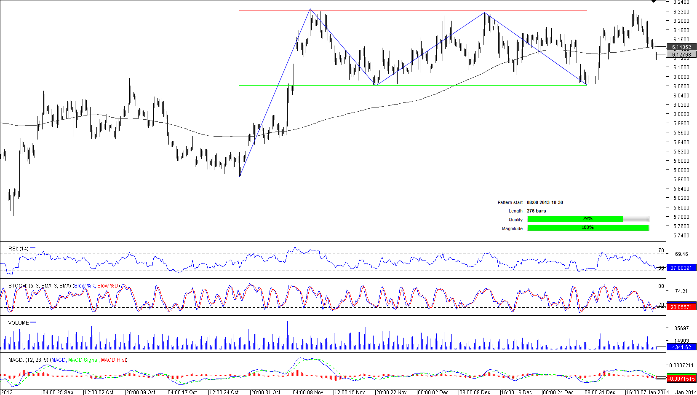The height and width of the screenshot is (395, 697).
Task: Click the 12:00 02 Oct date label
Action: (99, 392)
